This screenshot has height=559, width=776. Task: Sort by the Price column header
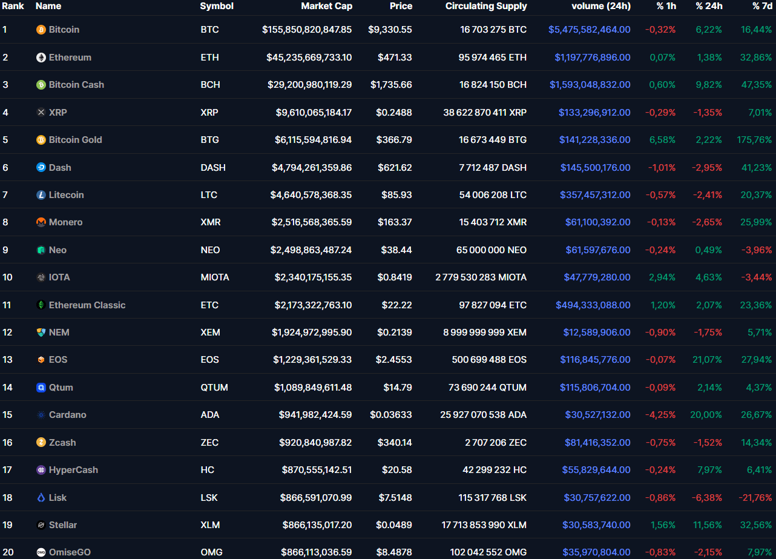(401, 6)
